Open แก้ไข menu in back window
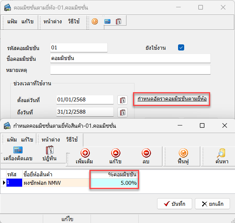 point(27,21)
